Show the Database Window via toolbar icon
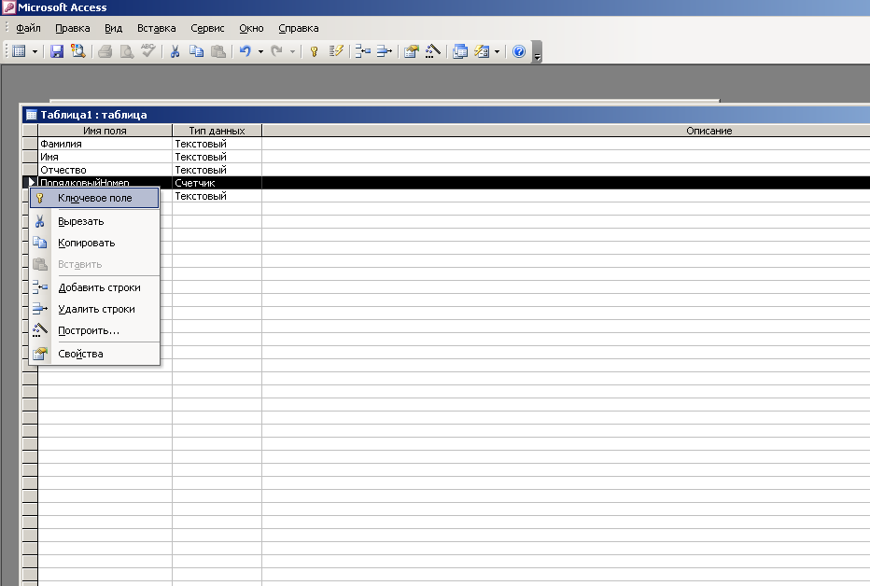Viewport: 870px width, 586px height. (x=460, y=51)
